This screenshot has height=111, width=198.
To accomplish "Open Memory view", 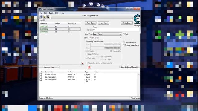I will 49,67.
